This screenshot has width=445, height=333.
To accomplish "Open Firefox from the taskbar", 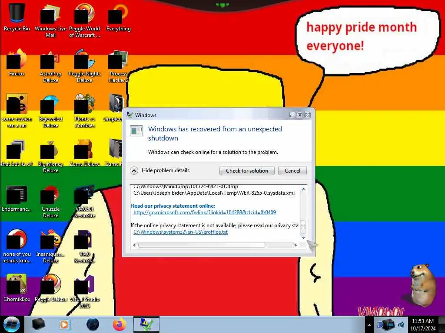I will click(120, 324).
